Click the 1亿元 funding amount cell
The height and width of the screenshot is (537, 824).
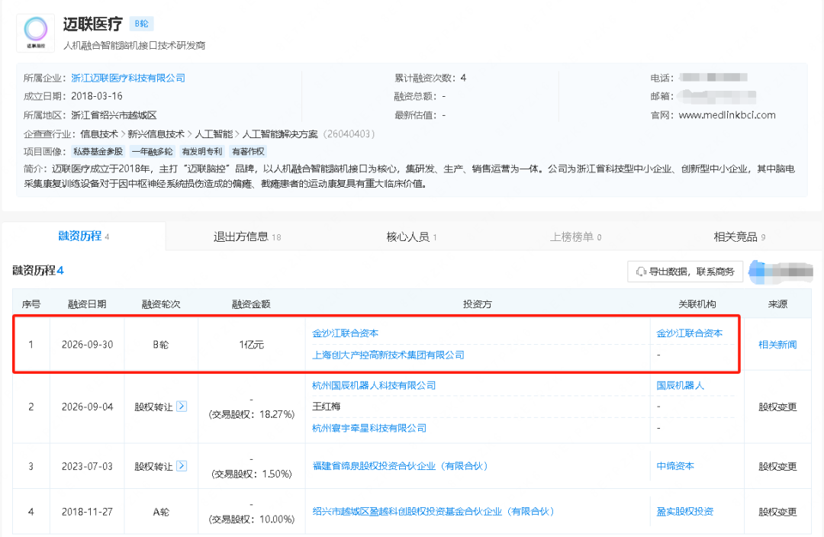(x=251, y=345)
